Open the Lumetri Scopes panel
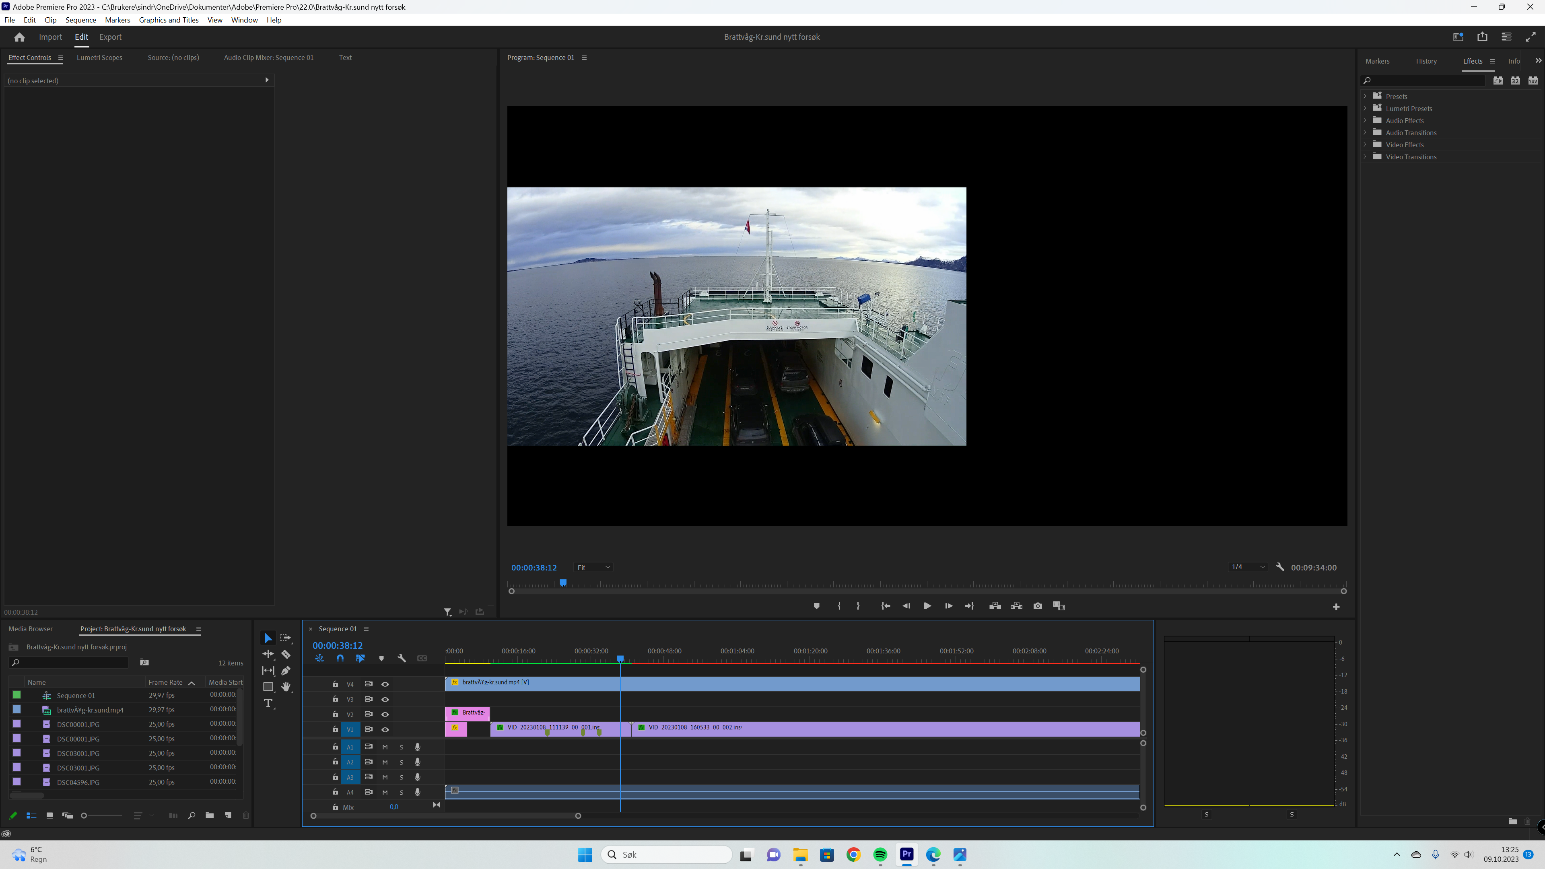This screenshot has height=869, width=1545. tap(99, 57)
